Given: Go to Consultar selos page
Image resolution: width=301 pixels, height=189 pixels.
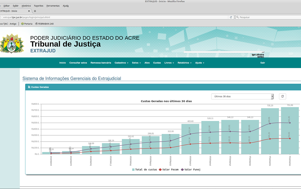Looking at the screenshot, I should tap(78, 63).
